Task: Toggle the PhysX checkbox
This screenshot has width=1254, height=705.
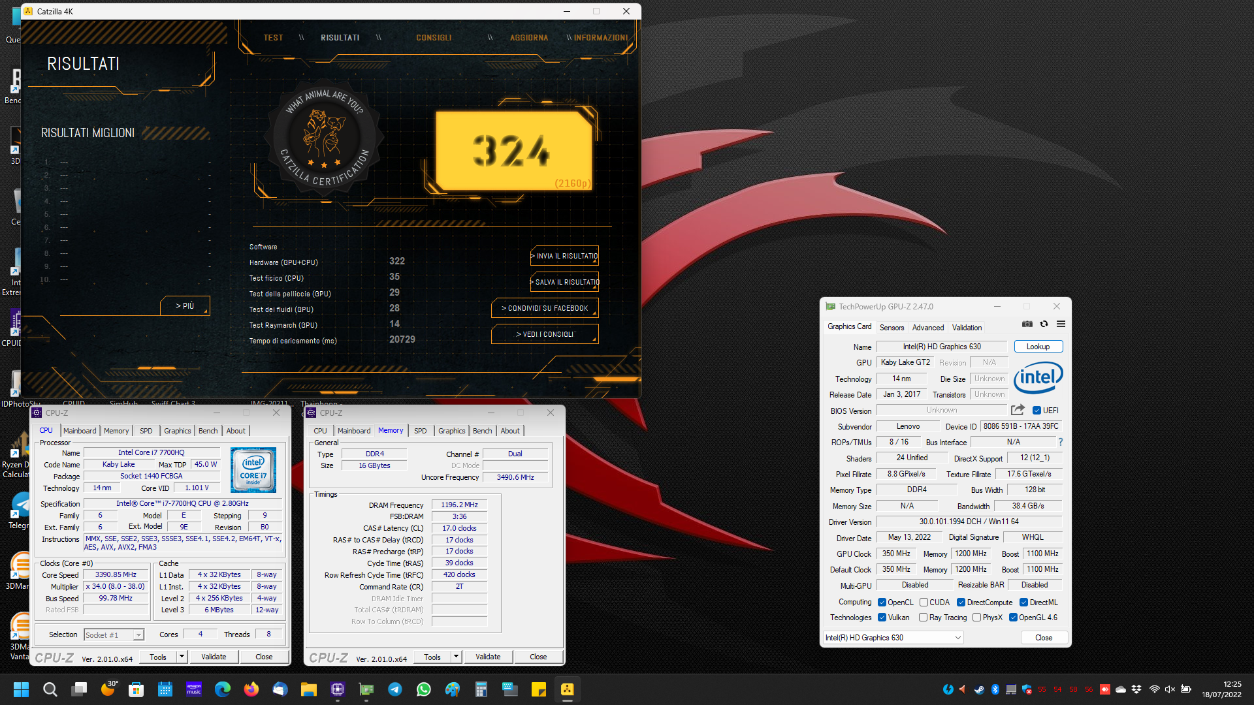Action: click(976, 618)
